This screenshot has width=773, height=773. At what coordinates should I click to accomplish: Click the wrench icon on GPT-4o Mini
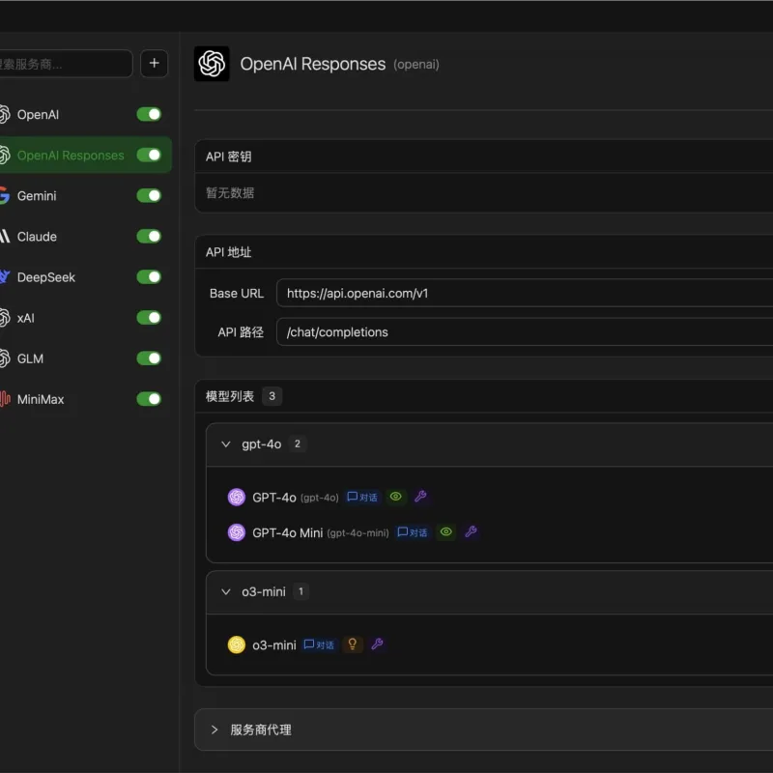pos(471,532)
